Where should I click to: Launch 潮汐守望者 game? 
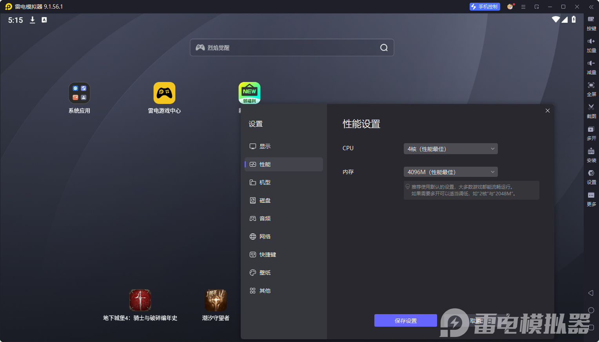[216, 300]
